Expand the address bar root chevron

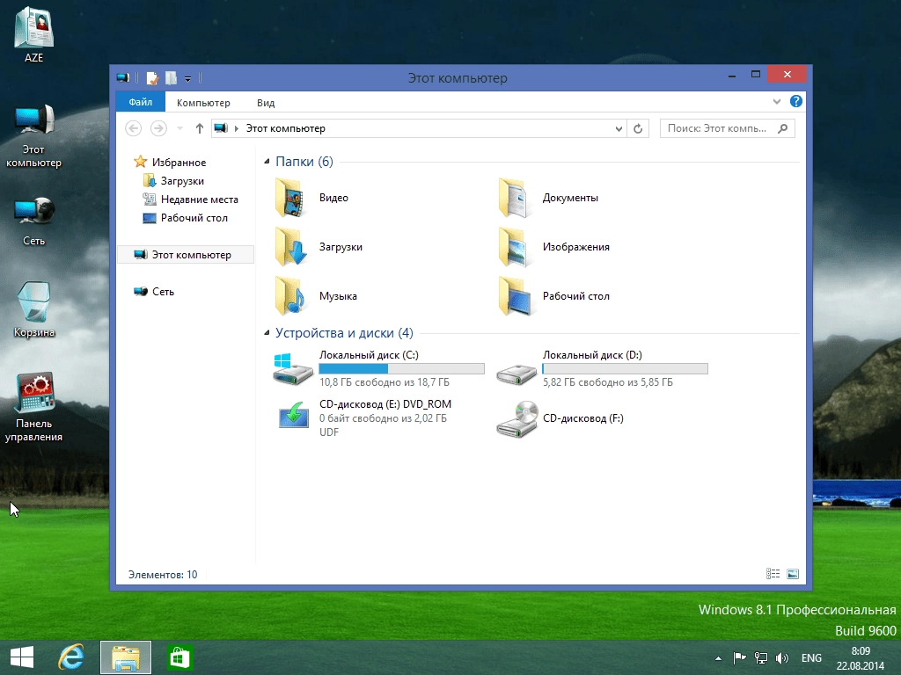tap(236, 128)
